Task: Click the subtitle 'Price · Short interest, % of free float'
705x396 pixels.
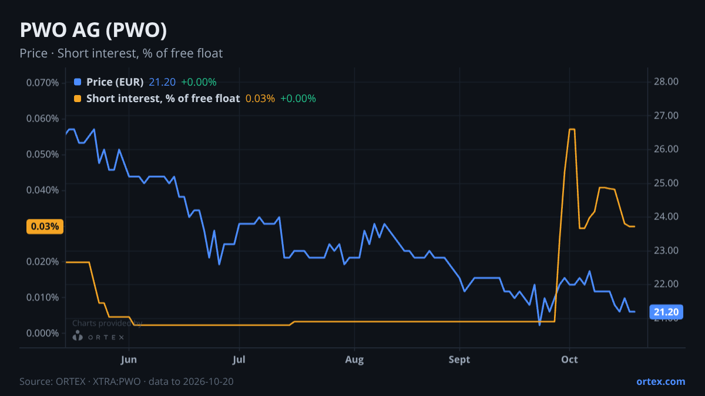Action: (x=121, y=53)
